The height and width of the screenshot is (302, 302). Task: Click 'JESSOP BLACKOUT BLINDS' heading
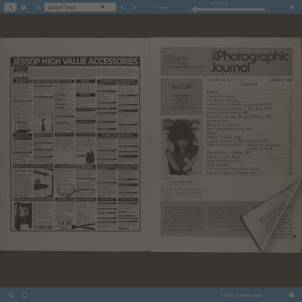tap(33, 166)
